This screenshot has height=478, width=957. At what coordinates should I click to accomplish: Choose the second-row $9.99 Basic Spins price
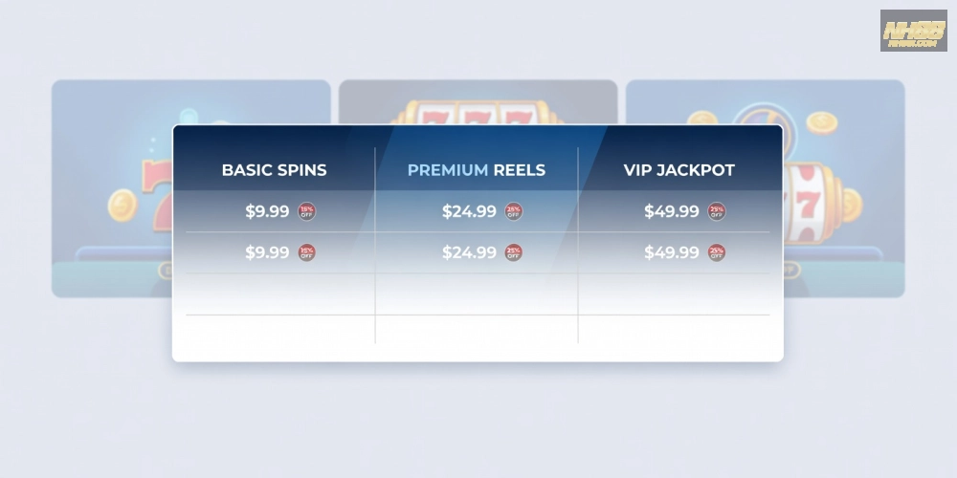[x=267, y=252]
